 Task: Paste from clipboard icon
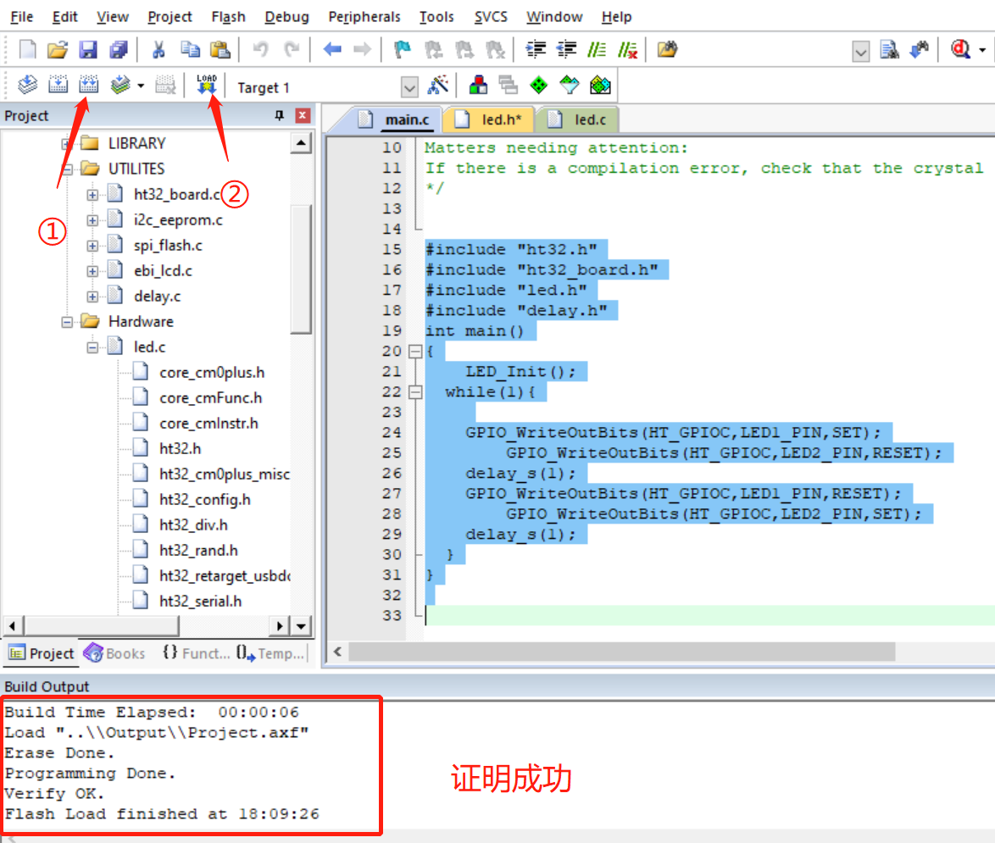[220, 49]
